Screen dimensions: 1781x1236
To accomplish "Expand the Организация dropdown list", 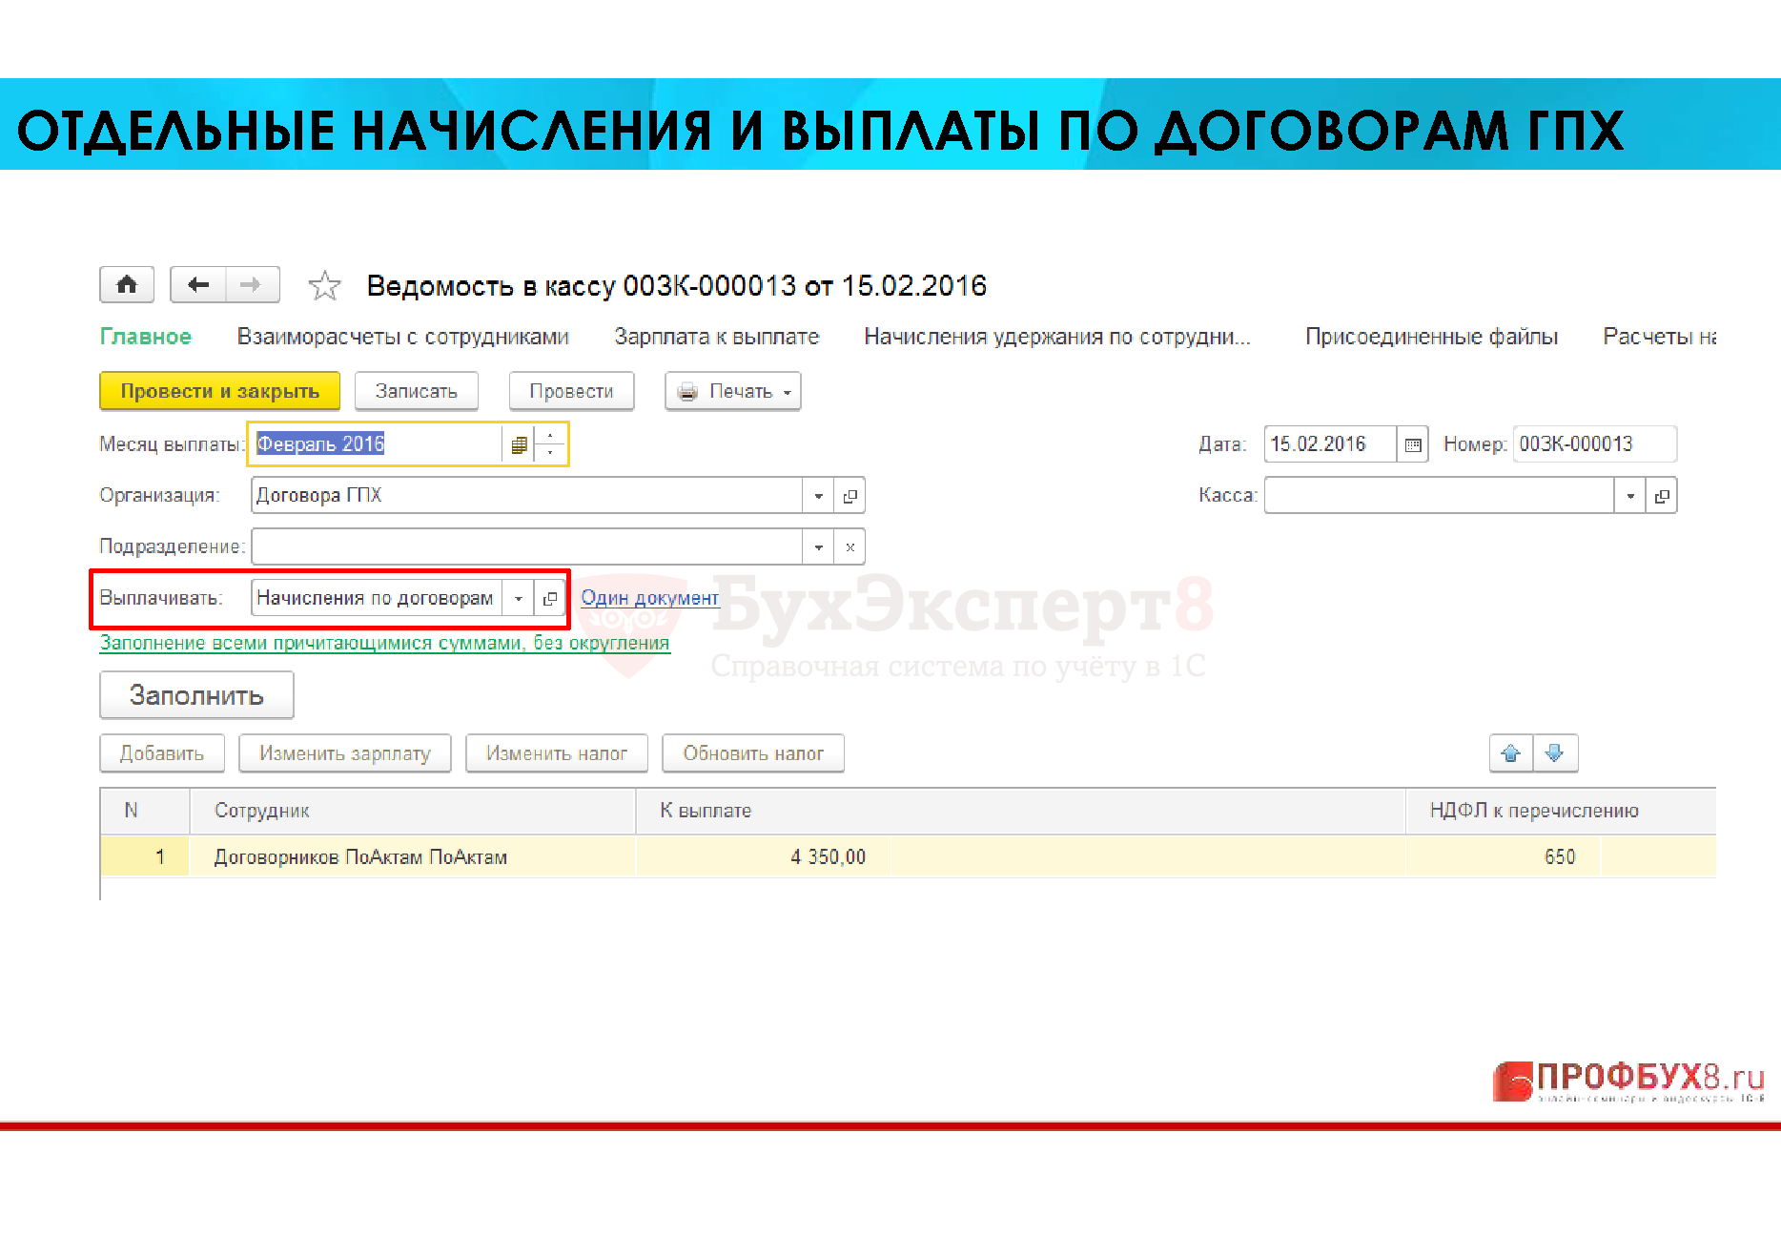I will pos(818,496).
